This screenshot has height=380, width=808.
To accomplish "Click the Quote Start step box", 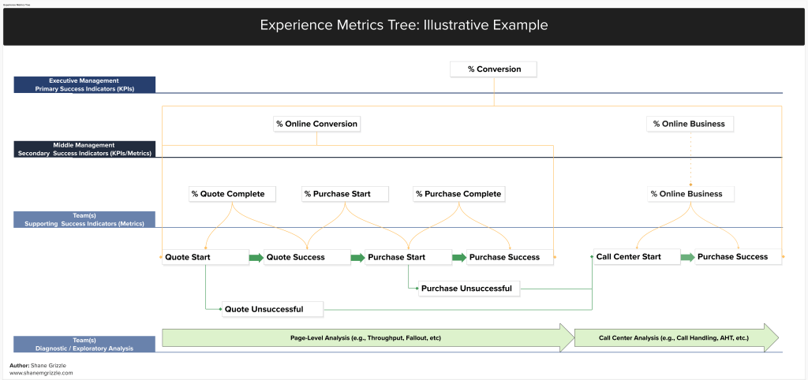I will [204, 257].
